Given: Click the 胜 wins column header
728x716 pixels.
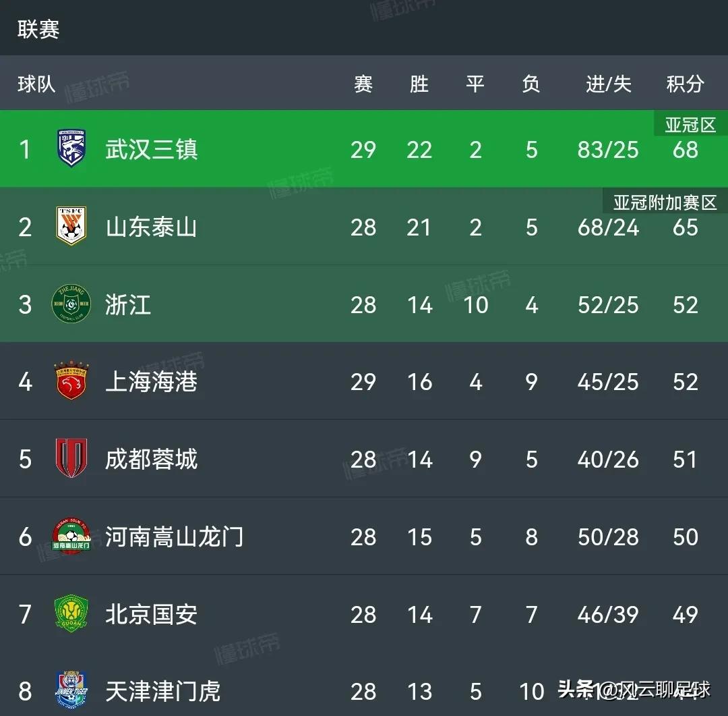Looking at the screenshot, I should pos(419,84).
